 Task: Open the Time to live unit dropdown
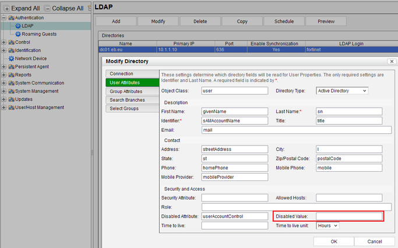click(327, 226)
